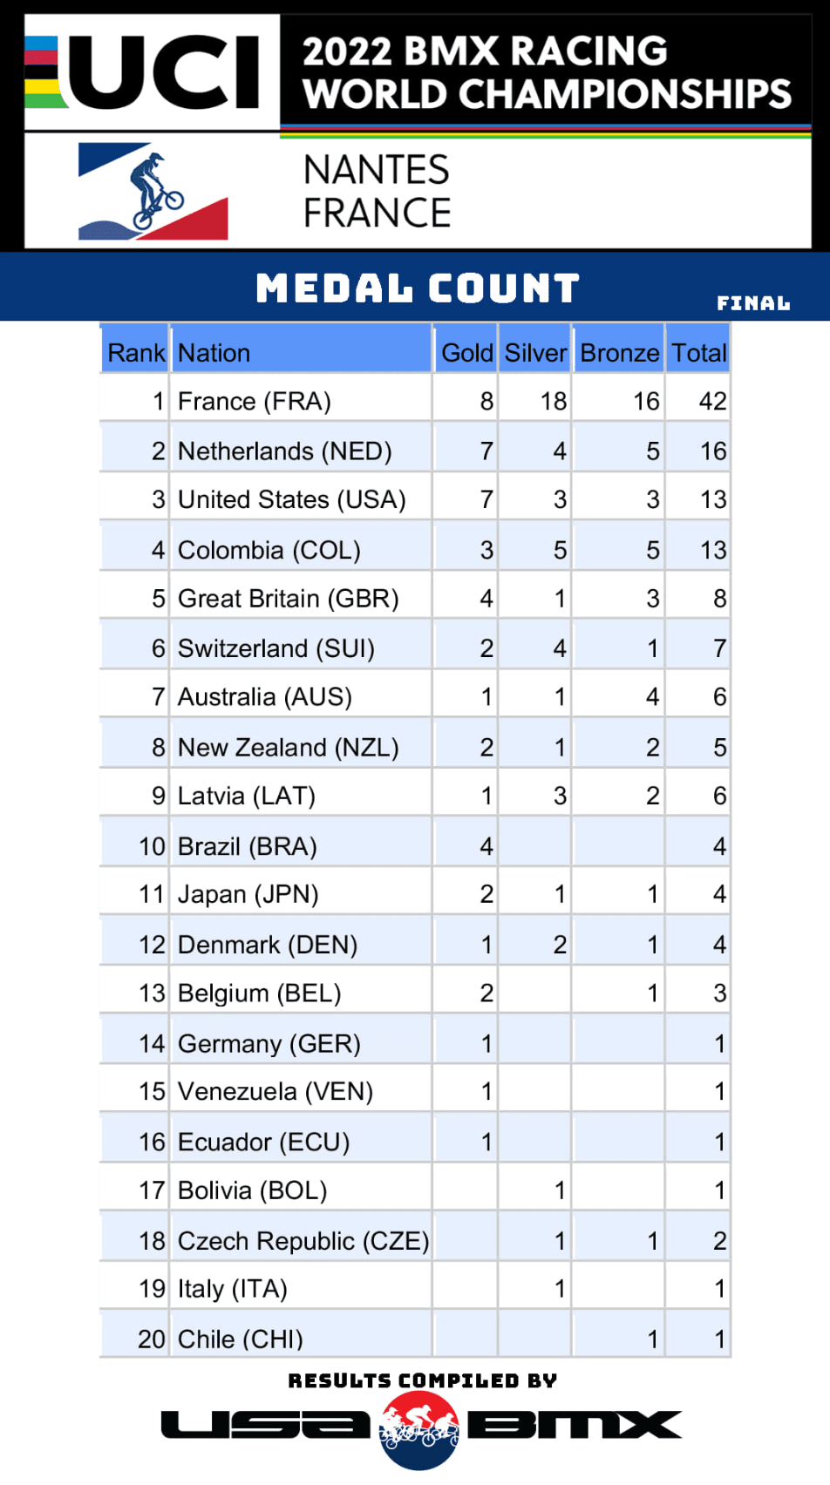Viewport: 830px width, 1485px height.
Task: Click the France (FRA) nation cell
Action: pyautogui.click(x=255, y=402)
